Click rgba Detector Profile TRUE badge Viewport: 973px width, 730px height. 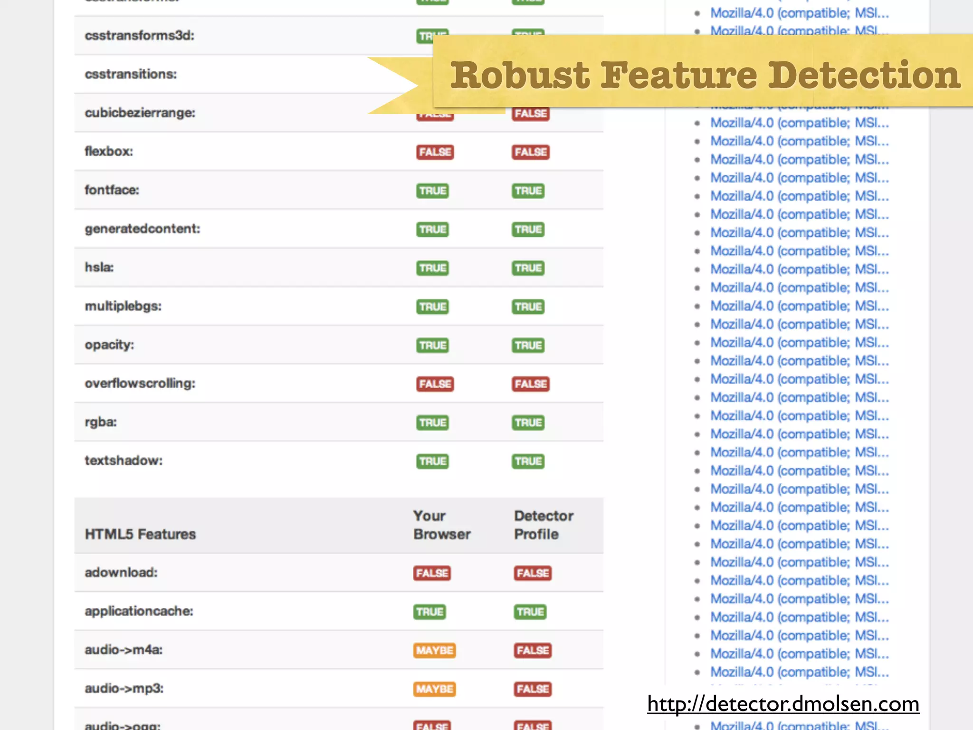[x=528, y=423]
